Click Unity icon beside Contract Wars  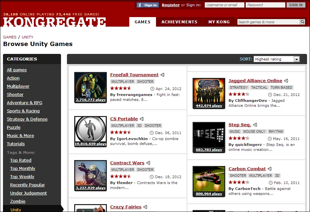148,163
